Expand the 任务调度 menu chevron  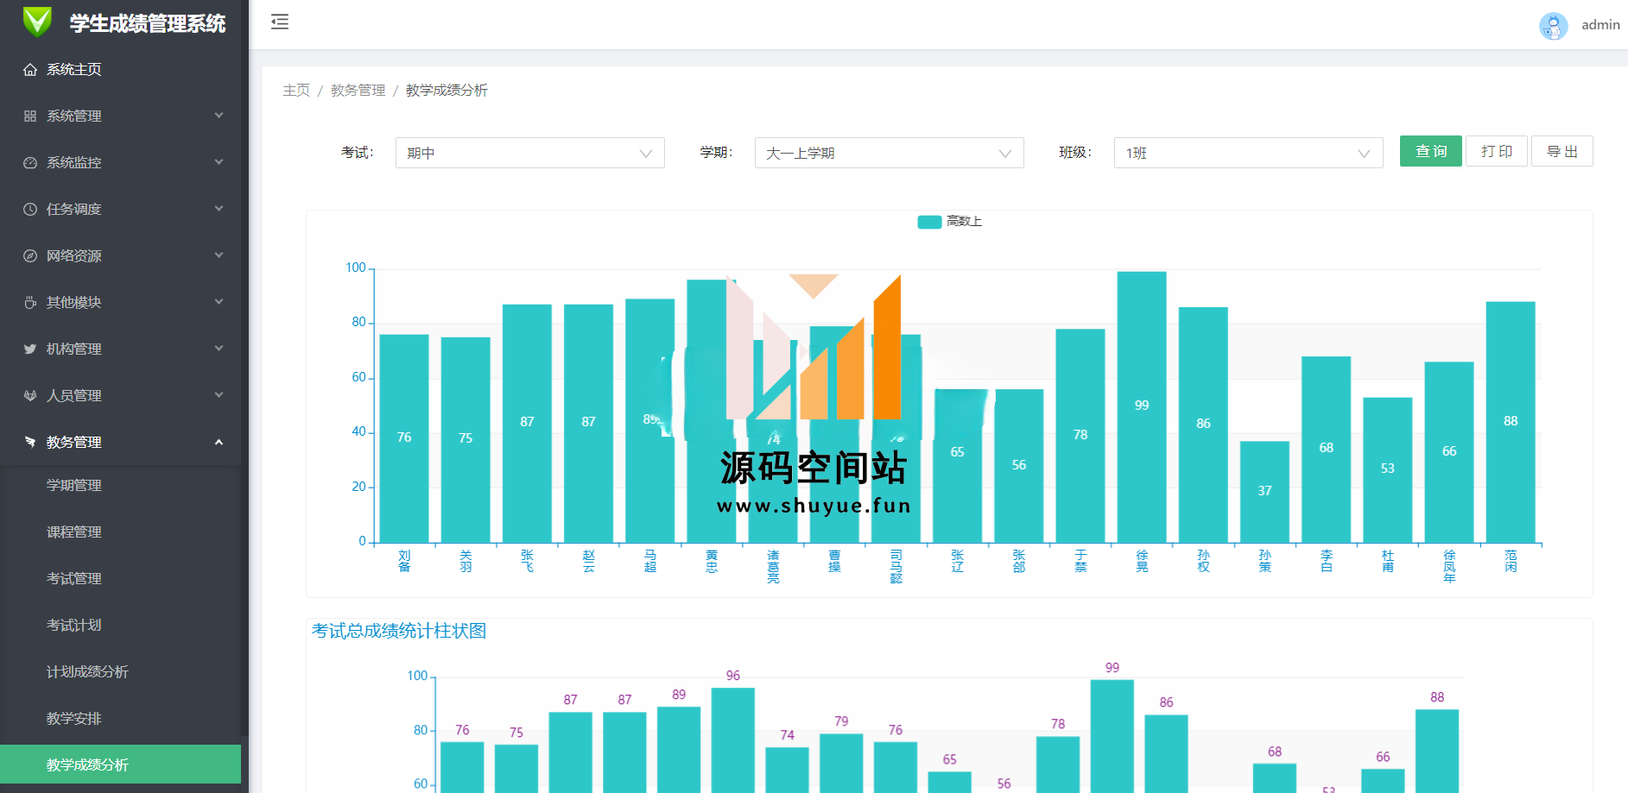(219, 209)
